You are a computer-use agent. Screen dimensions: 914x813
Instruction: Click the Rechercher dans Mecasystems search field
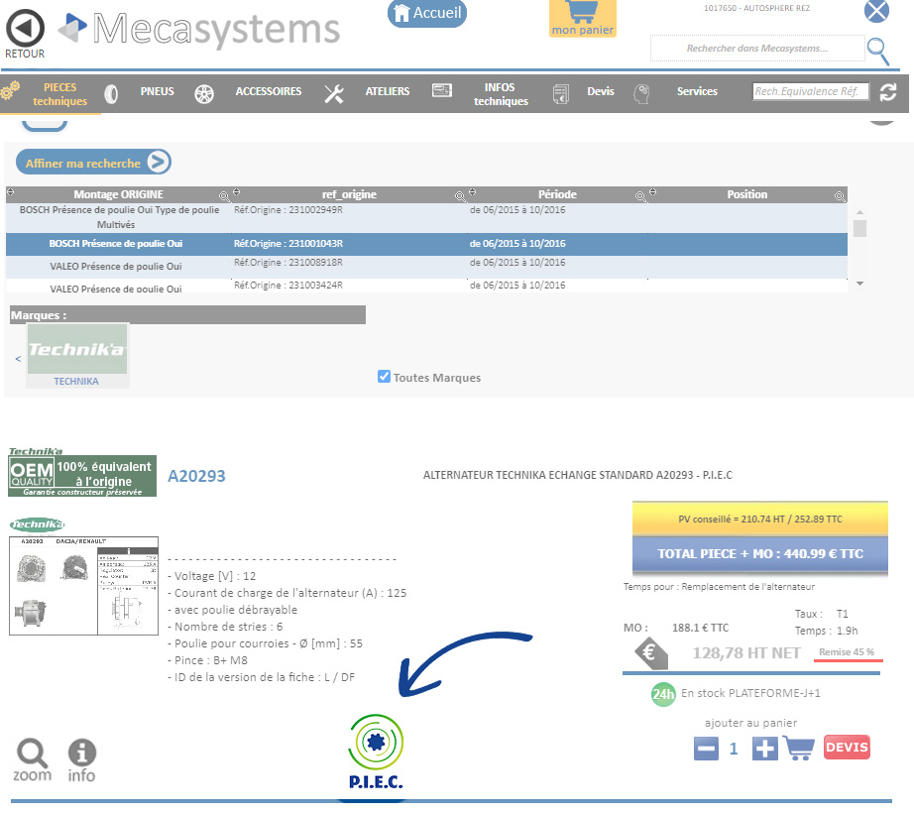point(756,49)
